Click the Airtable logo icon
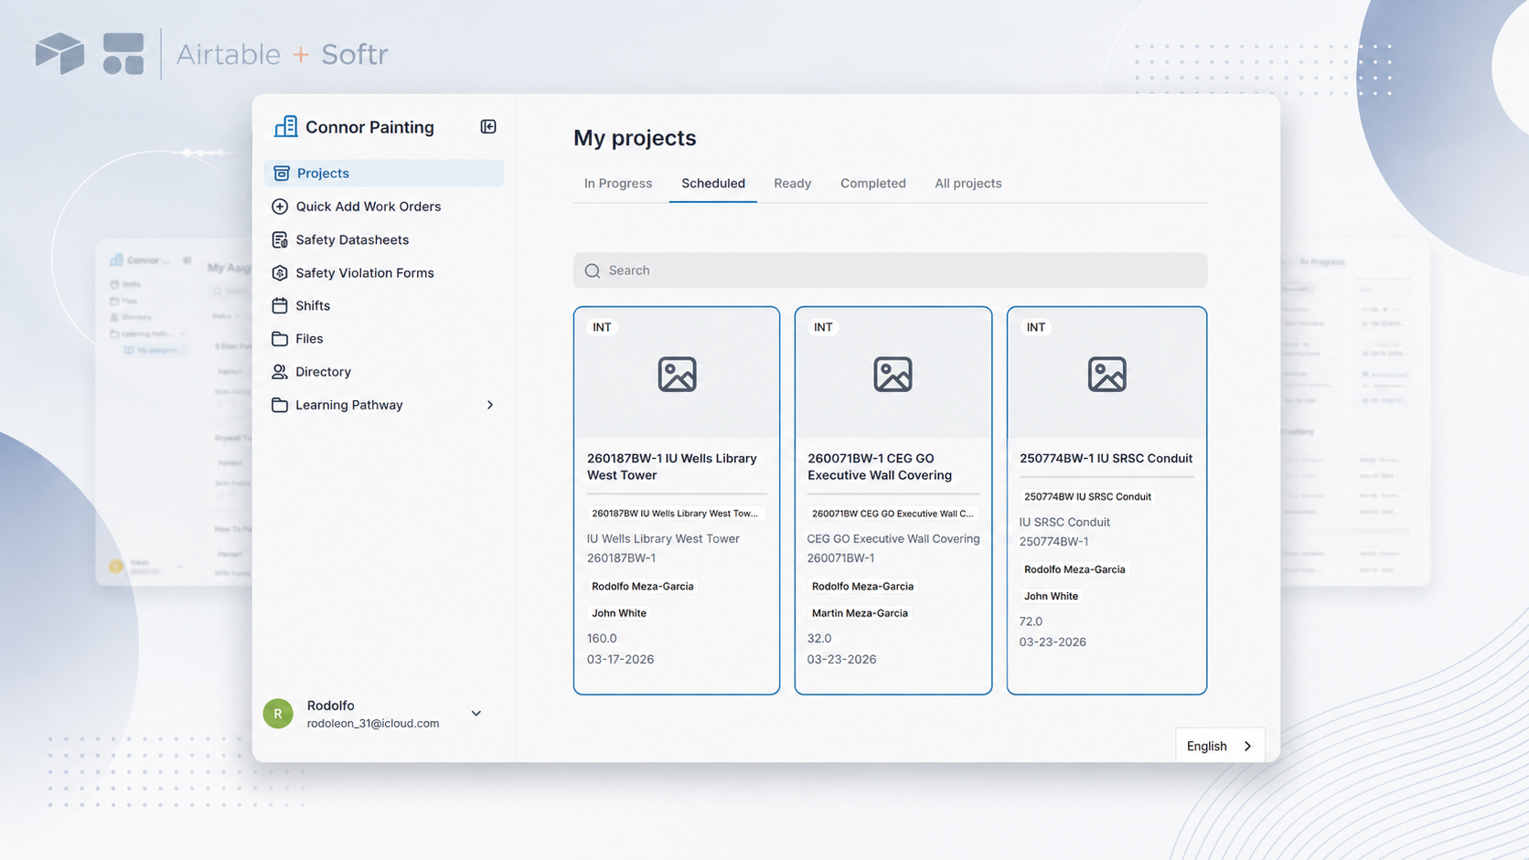This screenshot has height=860, width=1529. [x=59, y=53]
